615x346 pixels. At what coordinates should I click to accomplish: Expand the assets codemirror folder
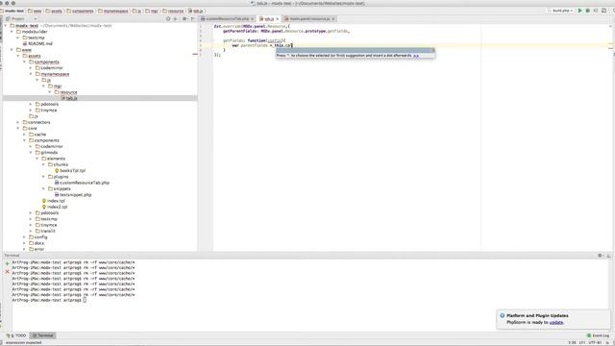(31, 68)
